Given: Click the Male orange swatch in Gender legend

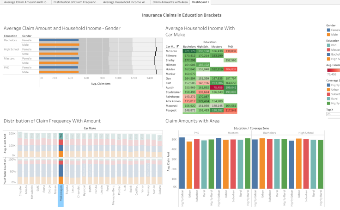Looking at the screenshot, I should tap(328, 34).
